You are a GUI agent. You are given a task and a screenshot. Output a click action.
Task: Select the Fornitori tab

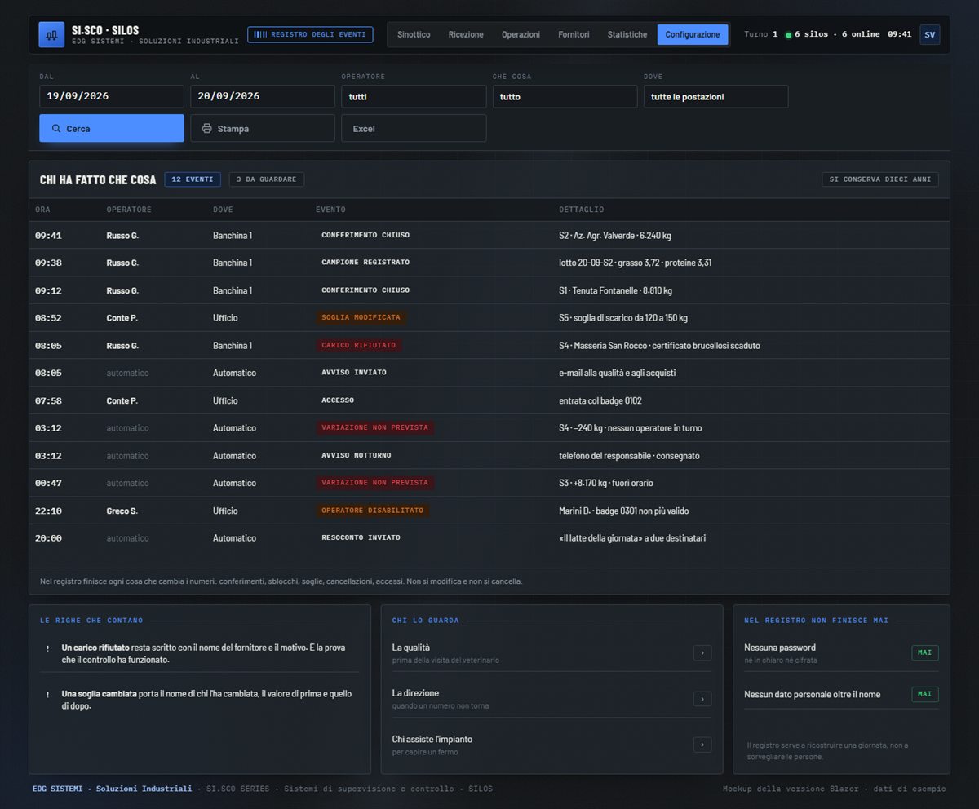pos(574,34)
